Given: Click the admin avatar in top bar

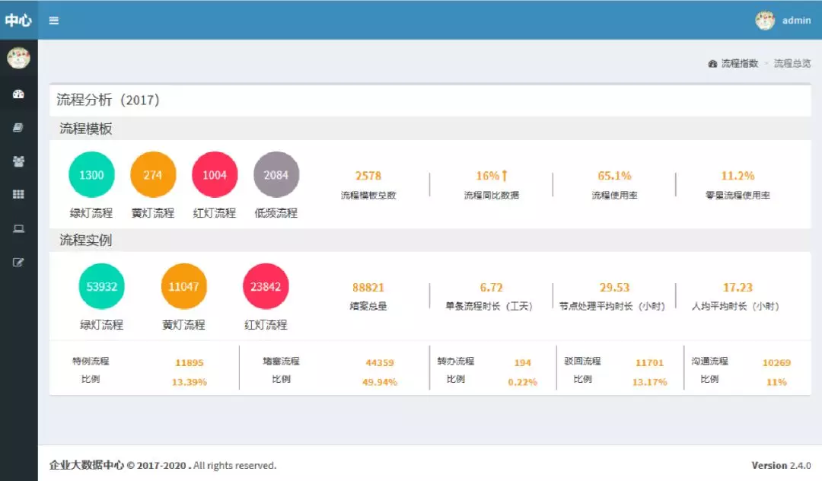Looking at the screenshot, I should (x=765, y=21).
